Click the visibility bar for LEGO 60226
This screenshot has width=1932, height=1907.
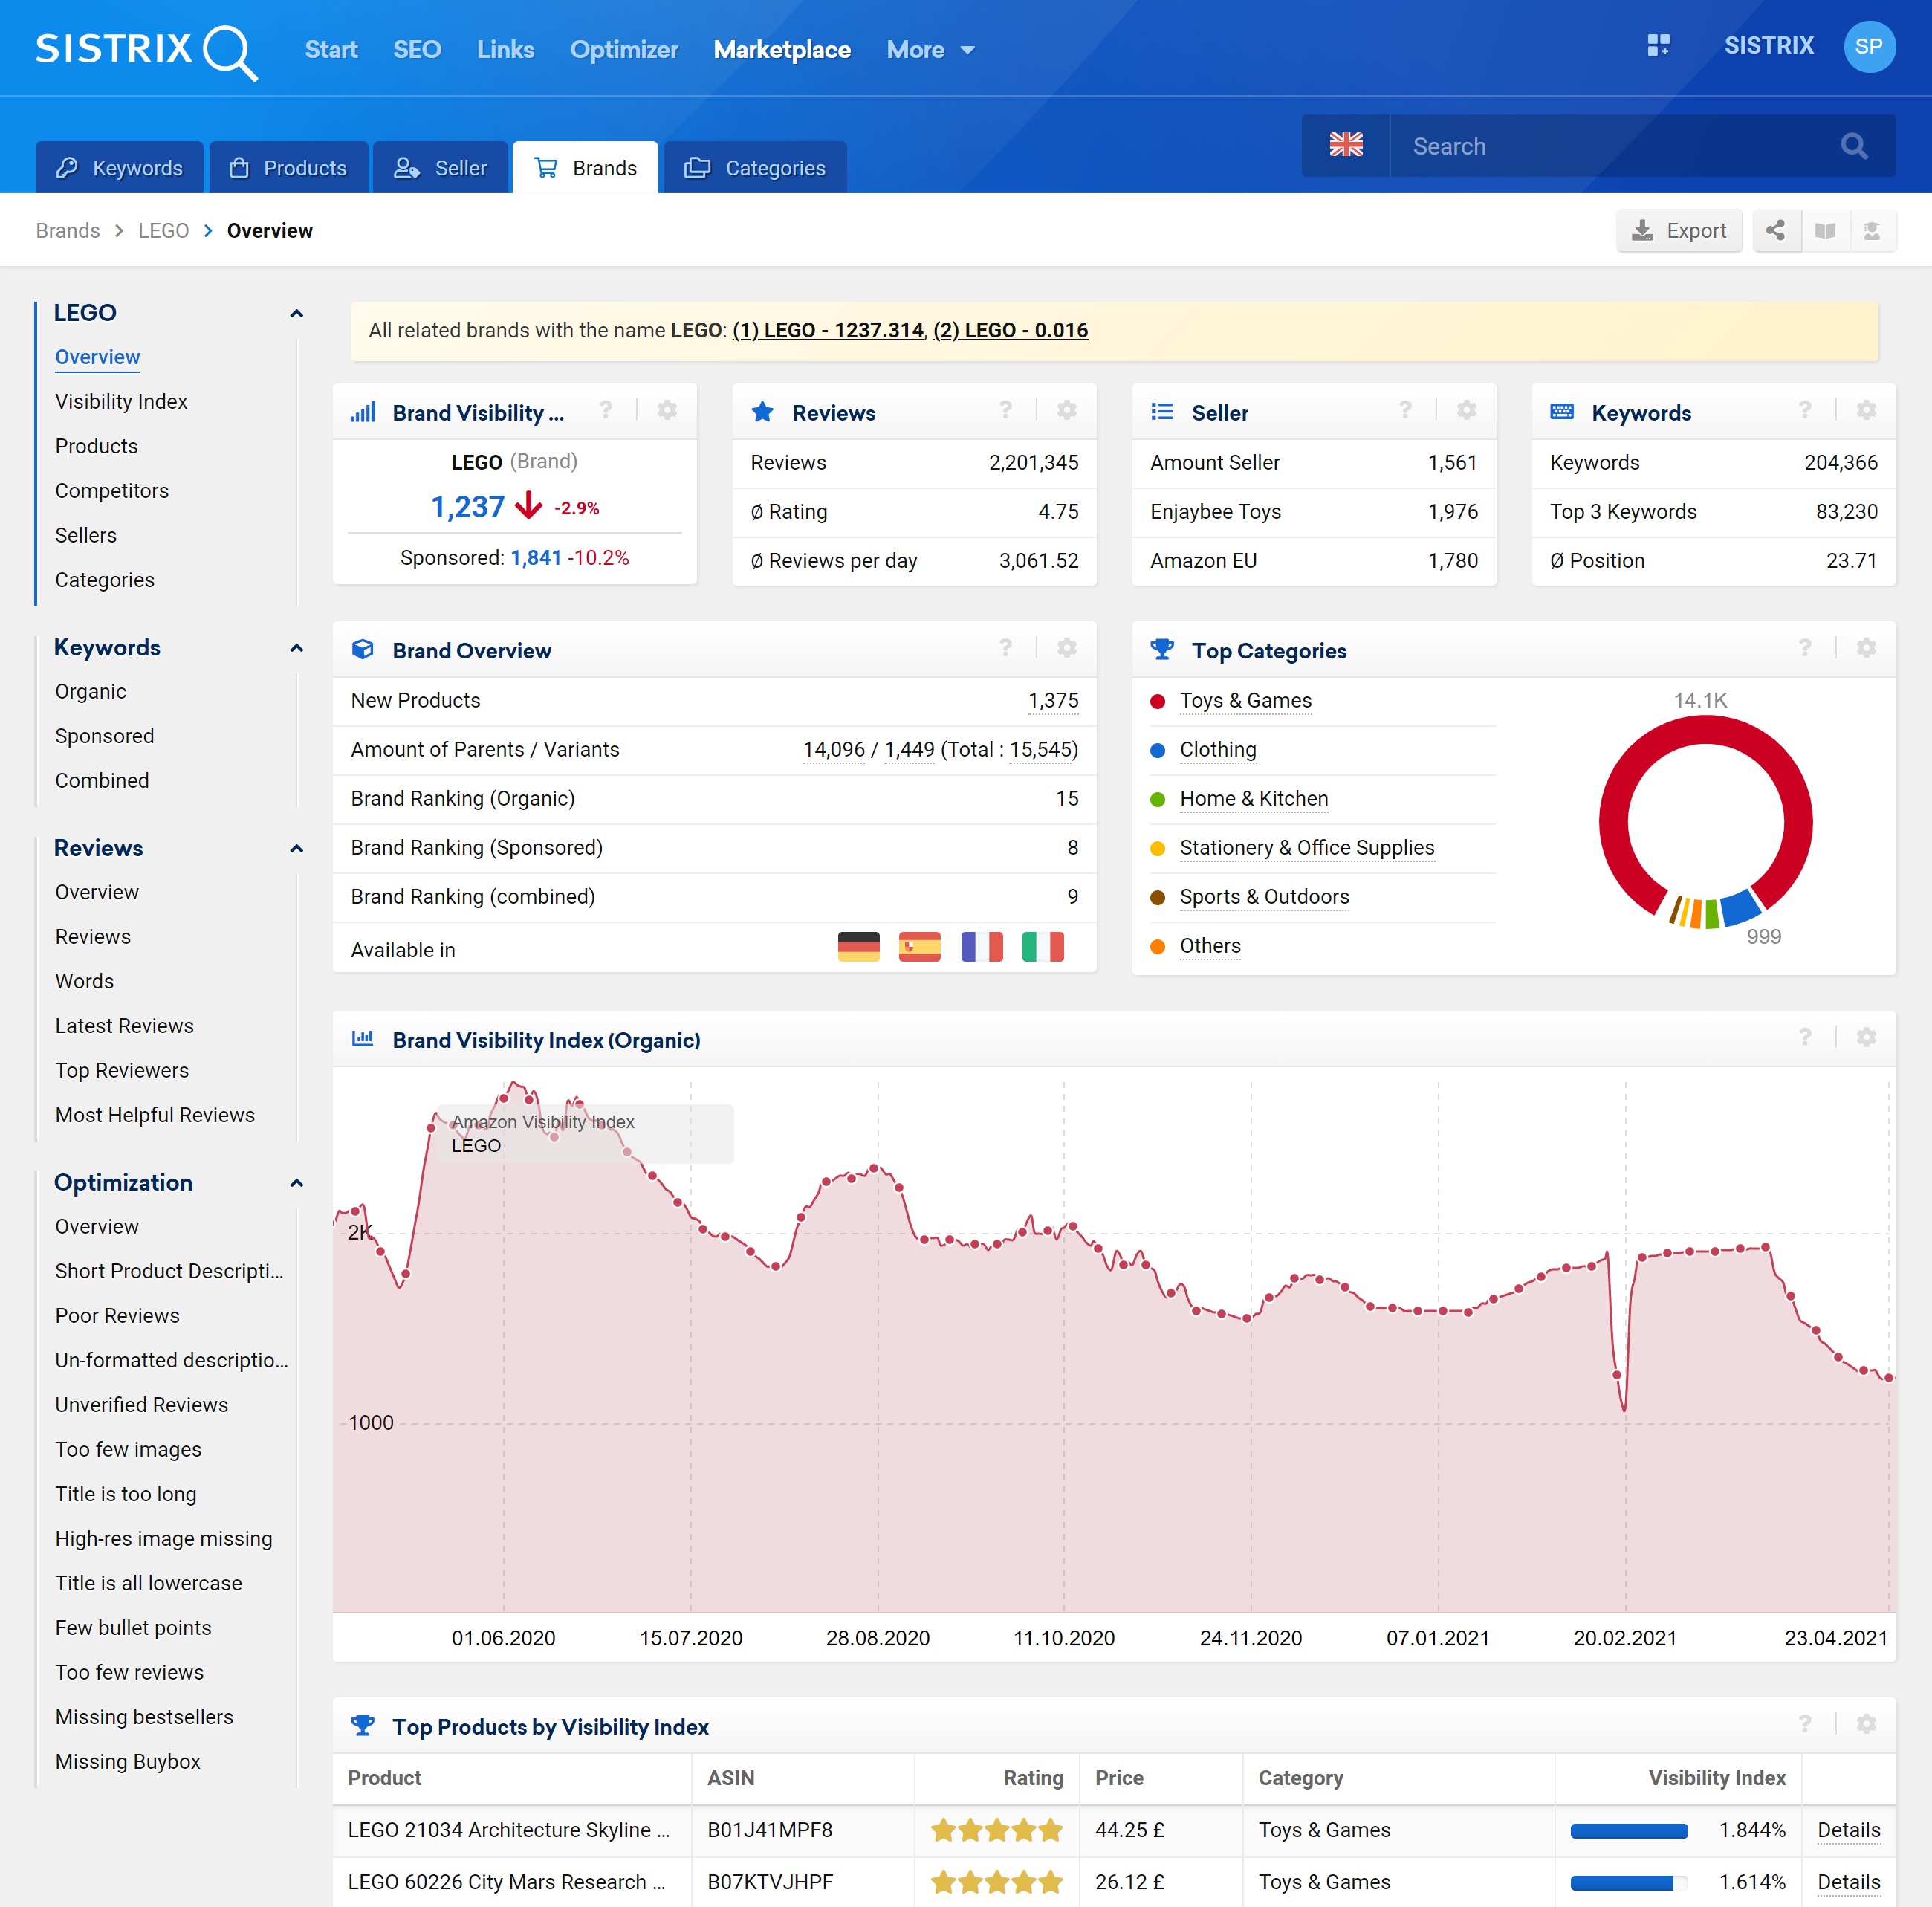(x=1629, y=1883)
